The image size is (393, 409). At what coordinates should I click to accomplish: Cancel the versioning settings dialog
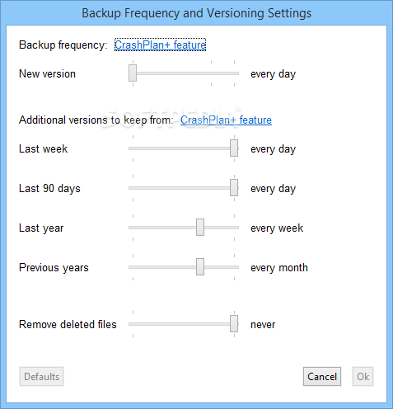click(x=322, y=377)
